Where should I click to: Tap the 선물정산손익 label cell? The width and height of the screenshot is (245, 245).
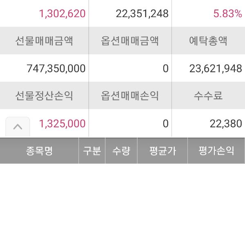[44, 96]
